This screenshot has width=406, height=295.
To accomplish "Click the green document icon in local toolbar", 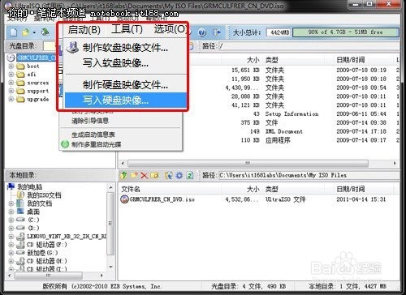I will [190, 176].
